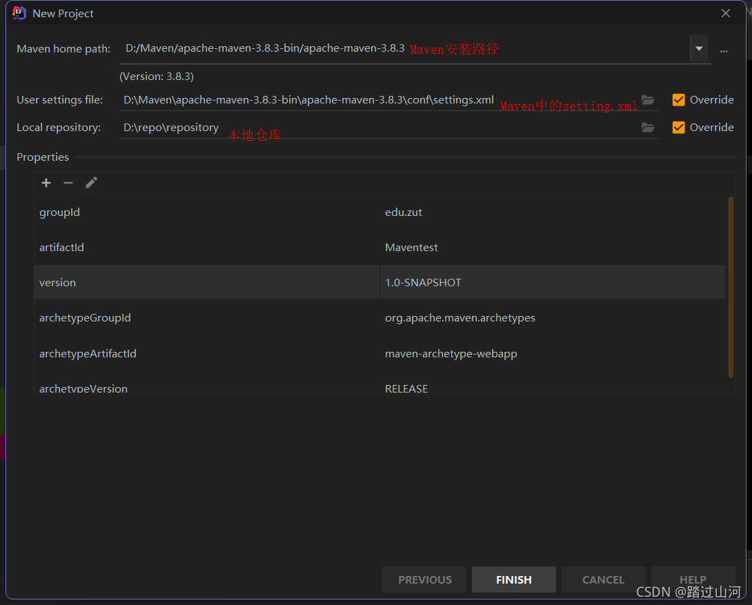Click the org.apache.maven.archetypes value
Image resolution: width=752 pixels, height=605 pixels.
coord(553,318)
